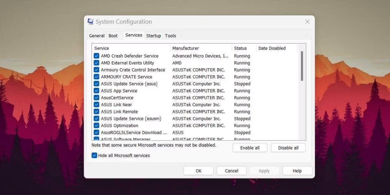This screenshot has height=195, width=390.
Task: Uncheck the AsusCertService entry
Action: (x=97, y=97)
